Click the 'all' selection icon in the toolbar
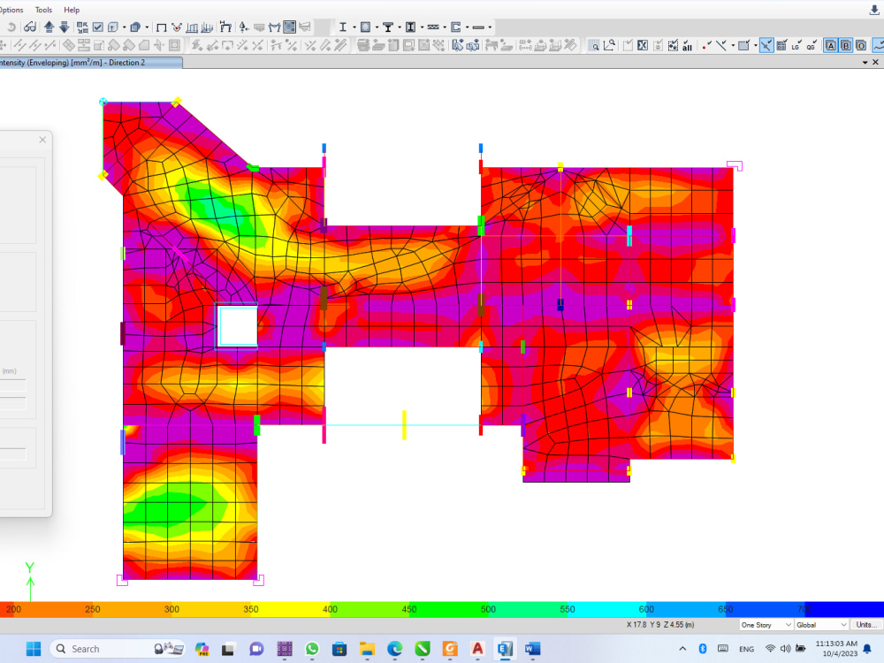The height and width of the screenshot is (663, 884). 688,44
